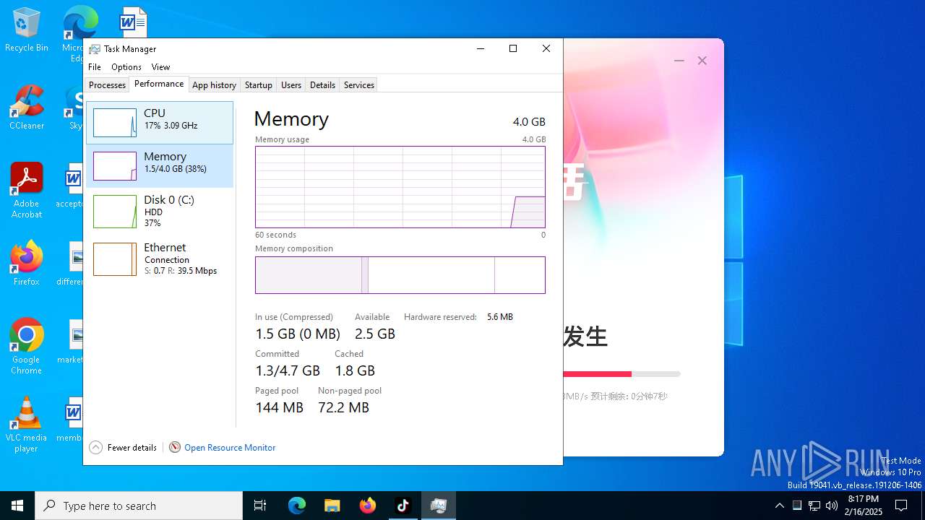Select the Disk 0 (C:) panel

coord(160,212)
